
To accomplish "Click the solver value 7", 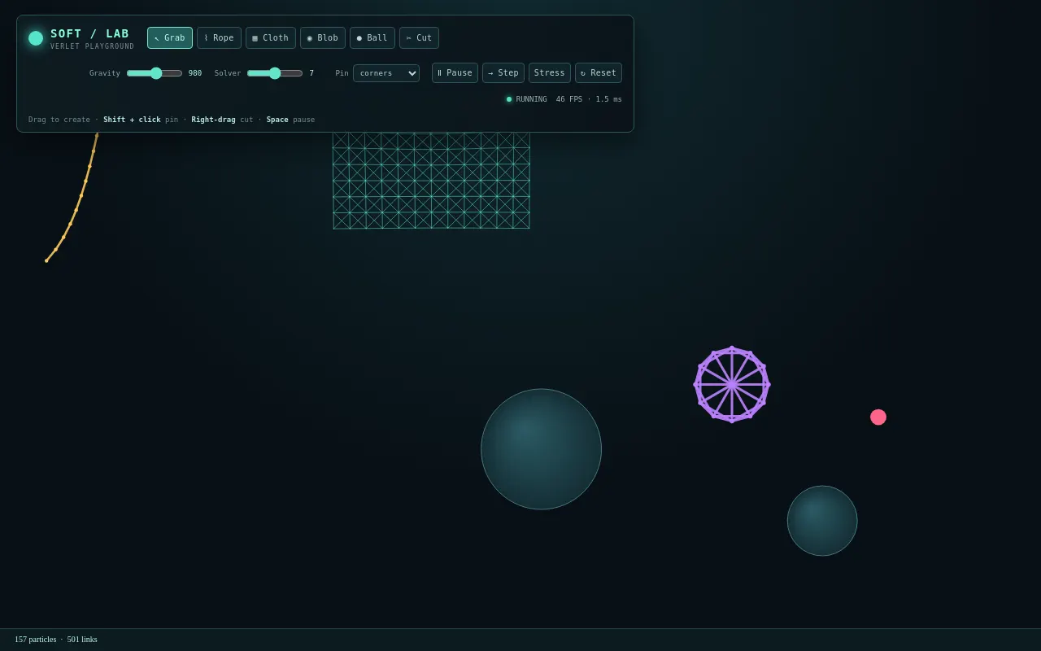I will [311, 73].
